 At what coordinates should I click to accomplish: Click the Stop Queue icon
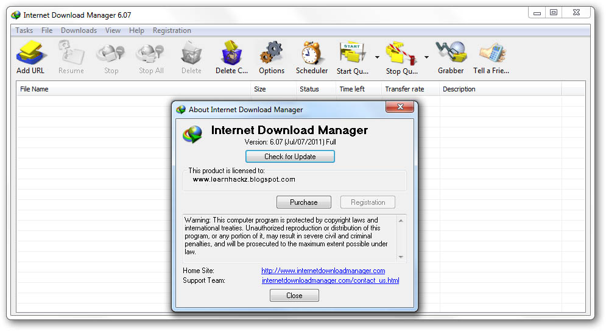[401, 54]
